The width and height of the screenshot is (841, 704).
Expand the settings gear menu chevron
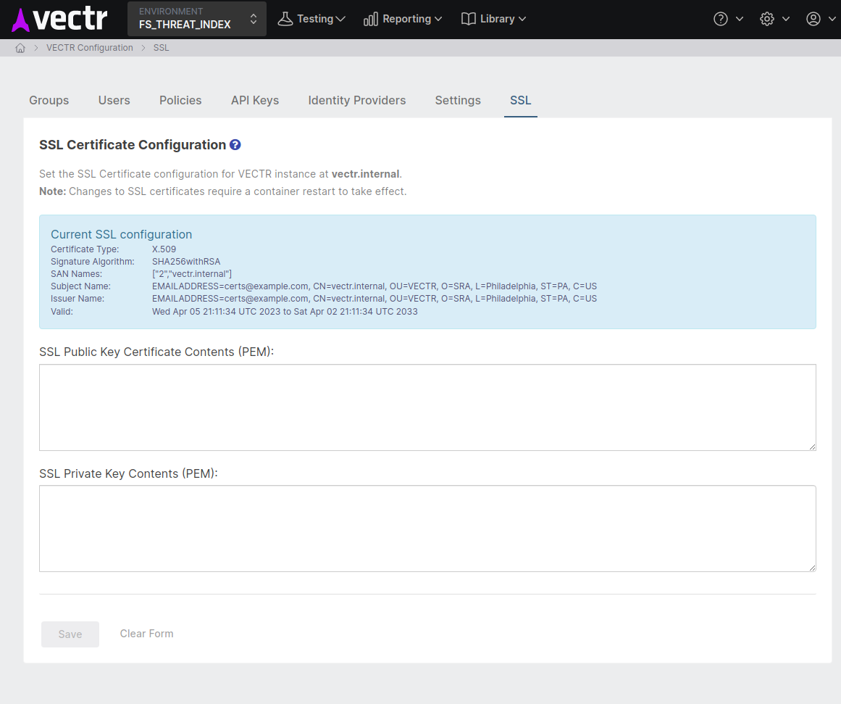[786, 19]
